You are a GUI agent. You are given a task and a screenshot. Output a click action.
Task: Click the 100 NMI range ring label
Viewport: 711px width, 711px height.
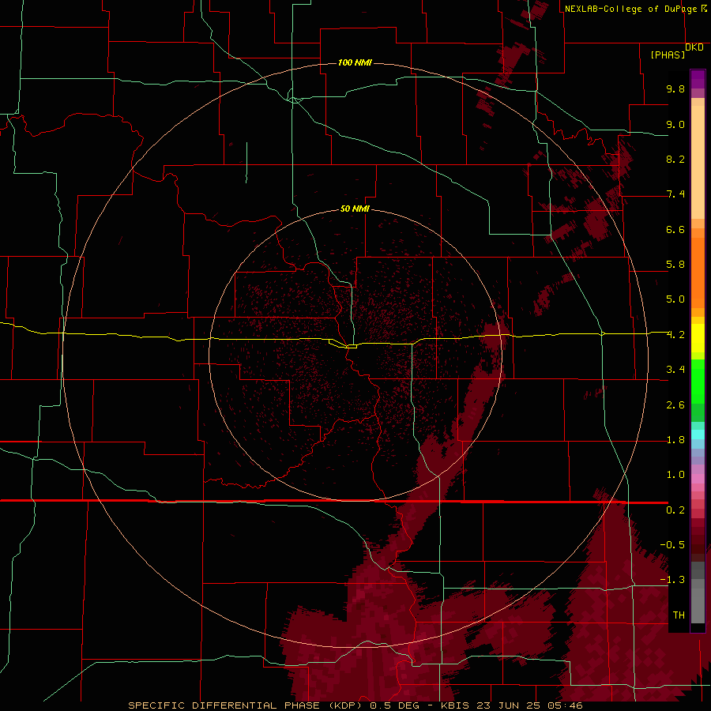coord(355,62)
